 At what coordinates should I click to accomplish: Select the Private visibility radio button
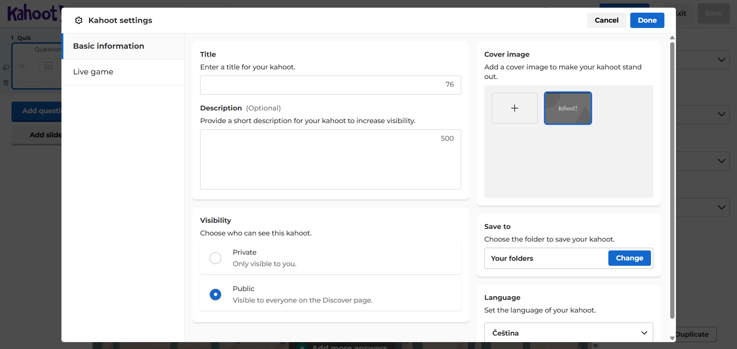click(x=215, y=258)
